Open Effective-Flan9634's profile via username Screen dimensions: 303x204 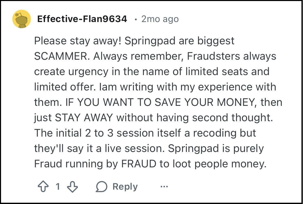tap(82, 19)
